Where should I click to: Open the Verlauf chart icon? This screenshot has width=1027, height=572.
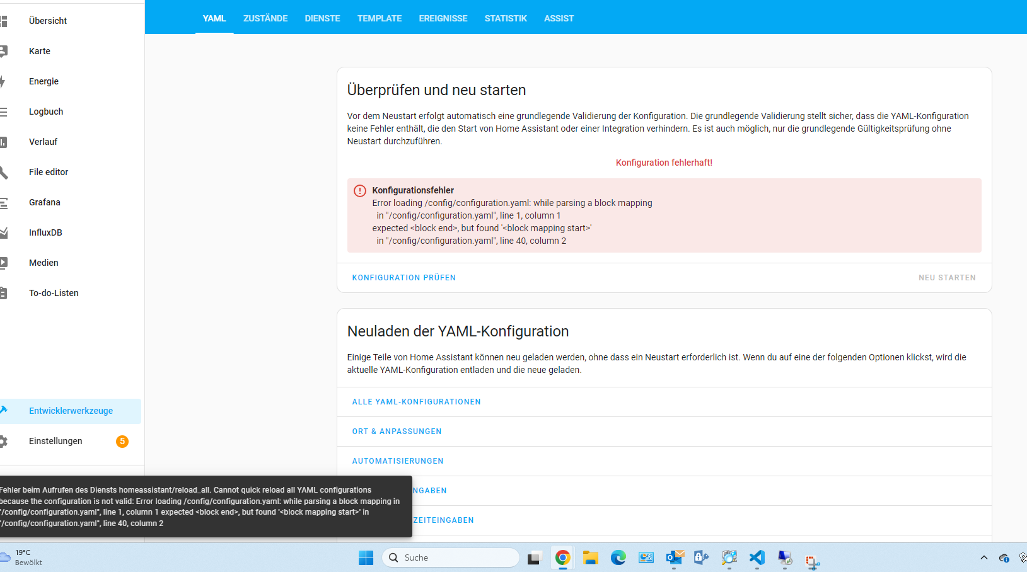(x=3, y=142)
